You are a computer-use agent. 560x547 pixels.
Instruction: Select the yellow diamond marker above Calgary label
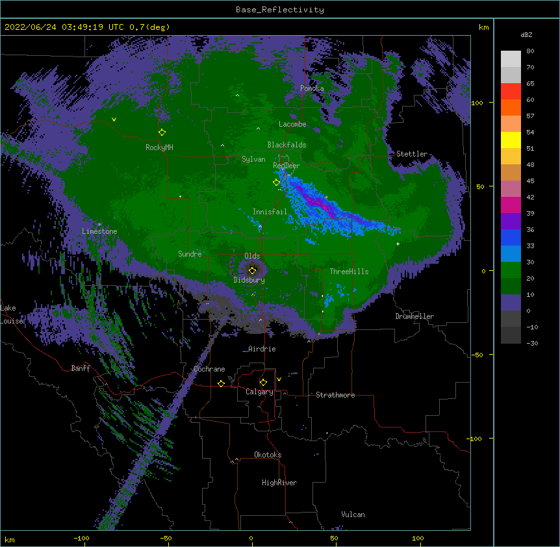263,383
